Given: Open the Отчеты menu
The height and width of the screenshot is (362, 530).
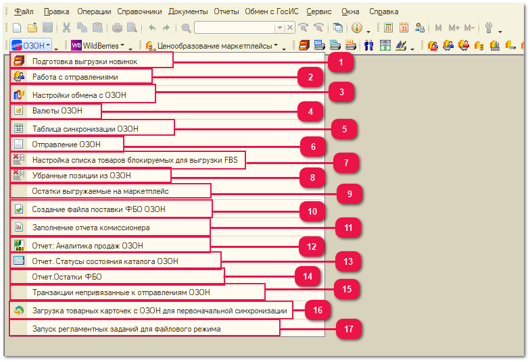Looking at the screenshot, I should pyautogui.click(x=226, y=11).
